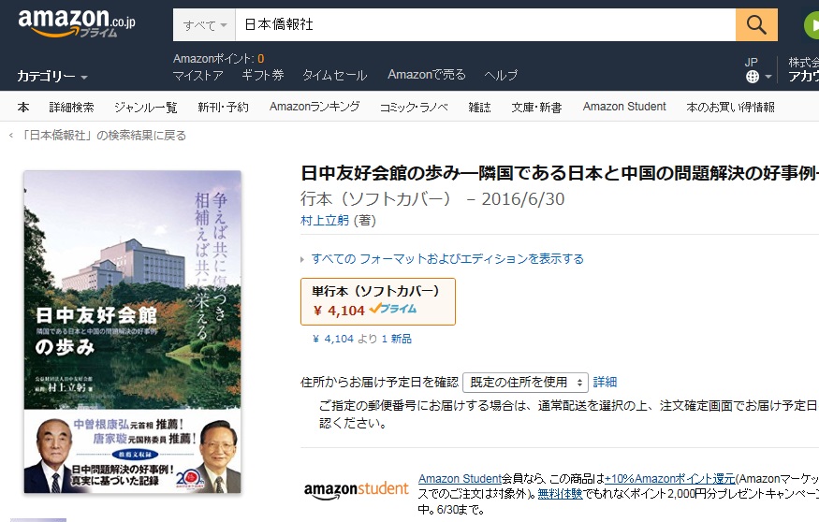Open the すべて search category dropdown
The image size is (819, 522).
204,24
